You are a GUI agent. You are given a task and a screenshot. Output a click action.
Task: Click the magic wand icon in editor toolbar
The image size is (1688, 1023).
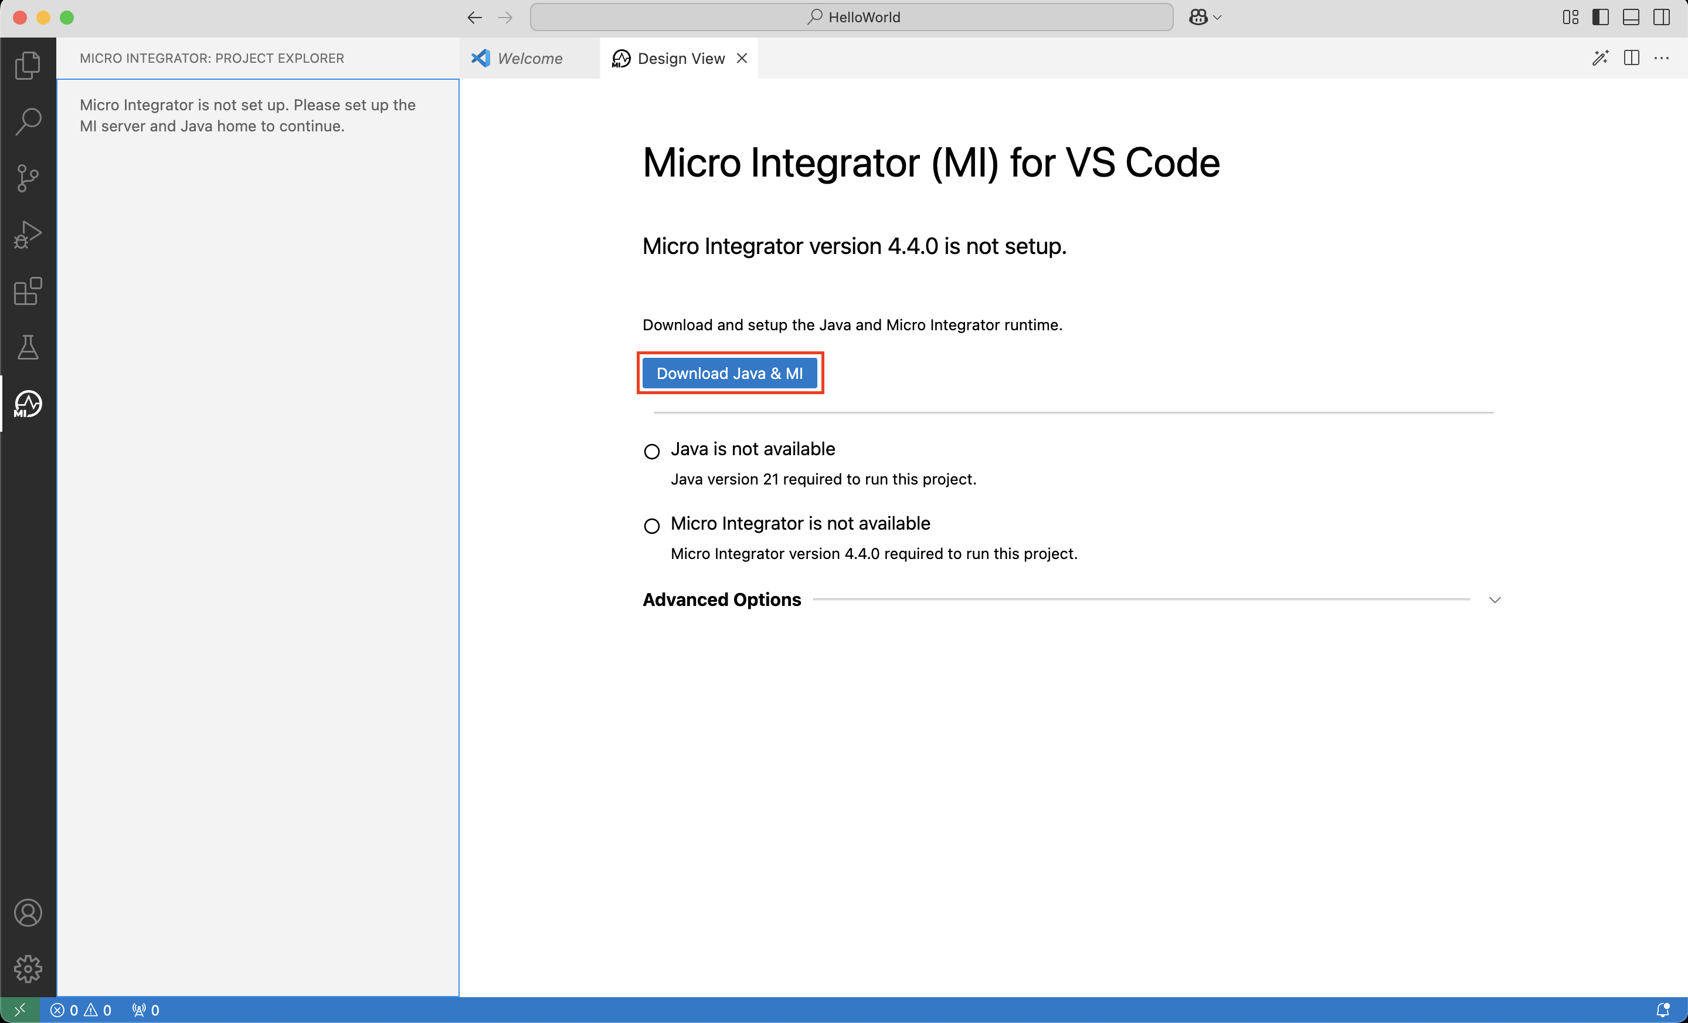click(x=1600, y=58)
